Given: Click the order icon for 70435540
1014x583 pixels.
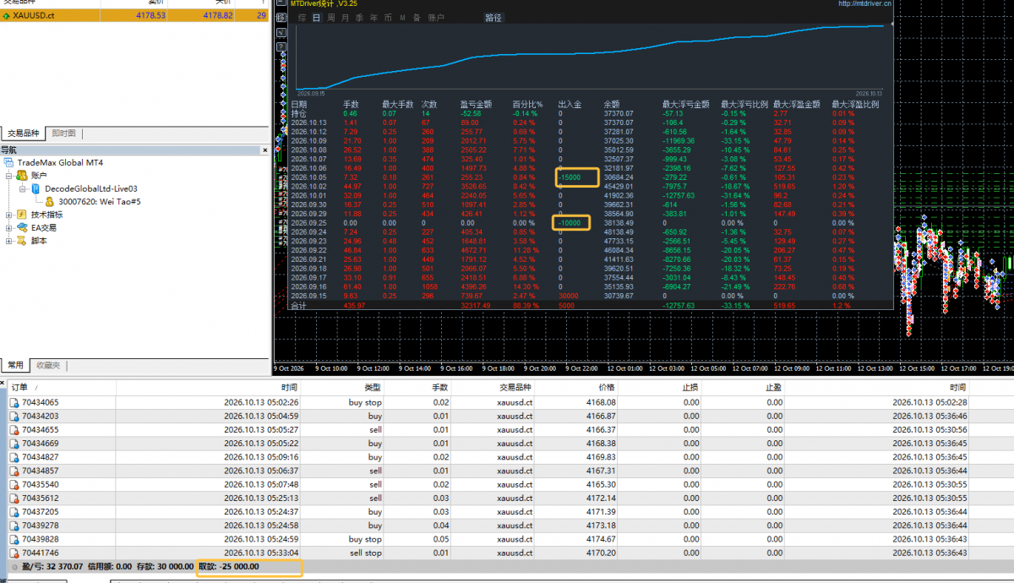Looking at the screenshot, I should 14,485.
